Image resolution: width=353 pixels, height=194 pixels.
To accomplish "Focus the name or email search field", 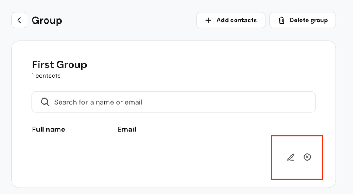I will coord(174,102).
